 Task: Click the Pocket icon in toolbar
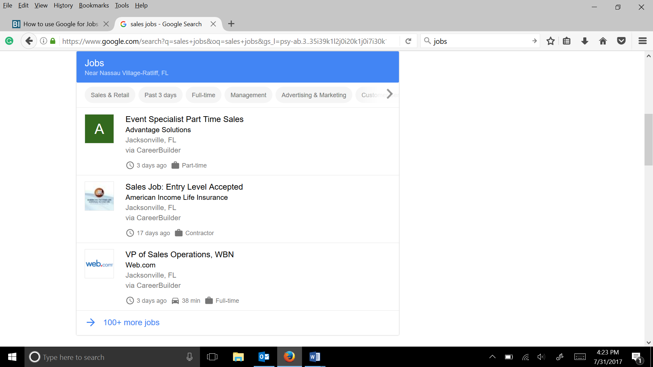pos(621,41)
